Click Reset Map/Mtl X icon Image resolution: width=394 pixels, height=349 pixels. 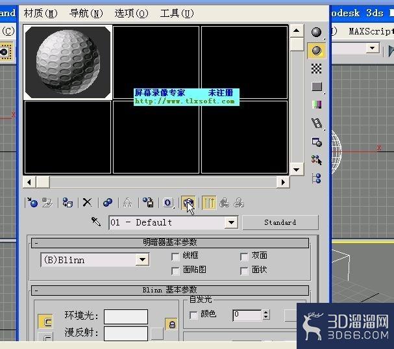tap(87, 202)
